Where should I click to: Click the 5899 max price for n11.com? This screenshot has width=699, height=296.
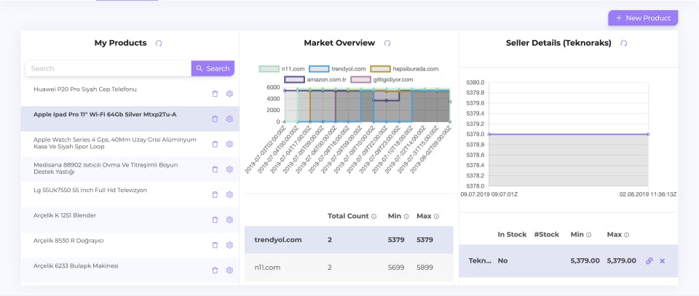point(424,268)
